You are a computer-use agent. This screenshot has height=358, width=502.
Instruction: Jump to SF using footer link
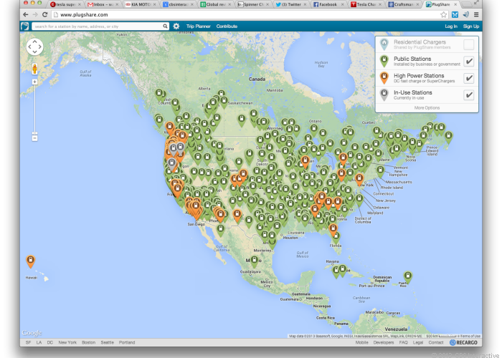pos(28,342)
